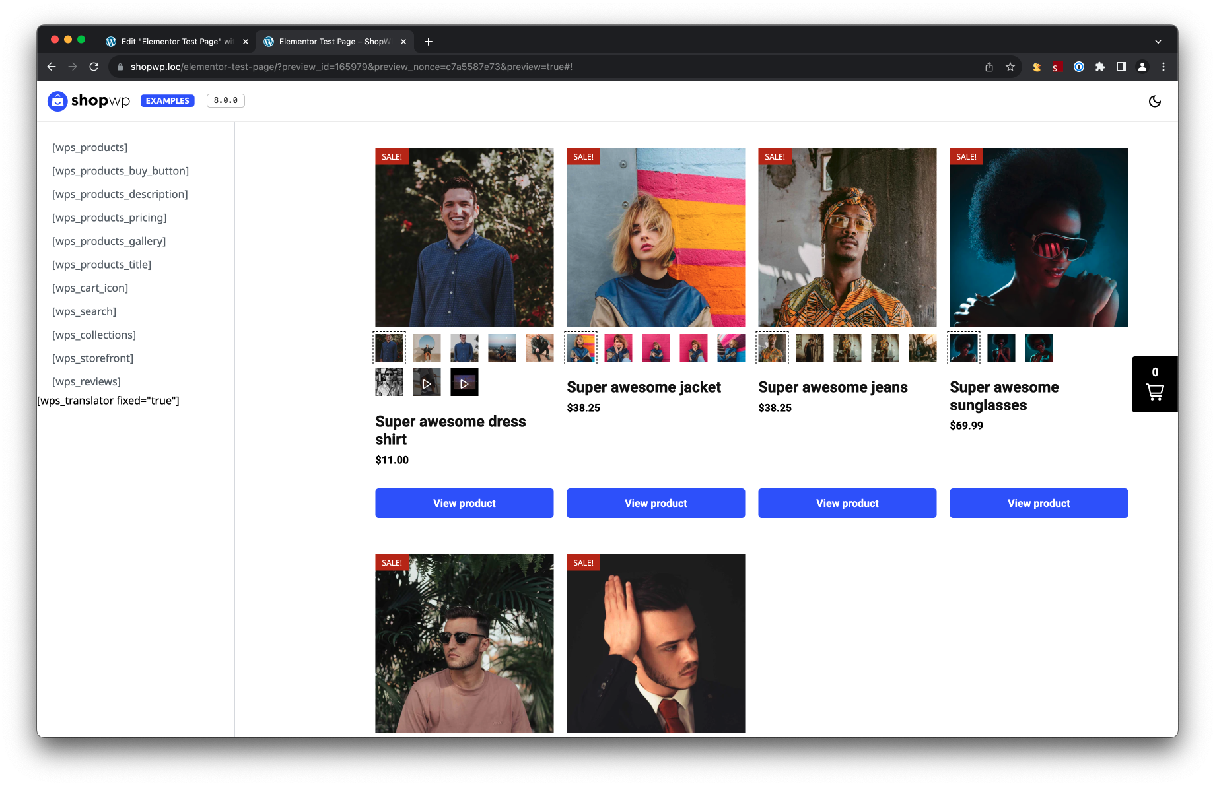Select the second jacket gallery thumbnail
The width and height of the screenshot is (1215, 786).
[x=618, y=347]
